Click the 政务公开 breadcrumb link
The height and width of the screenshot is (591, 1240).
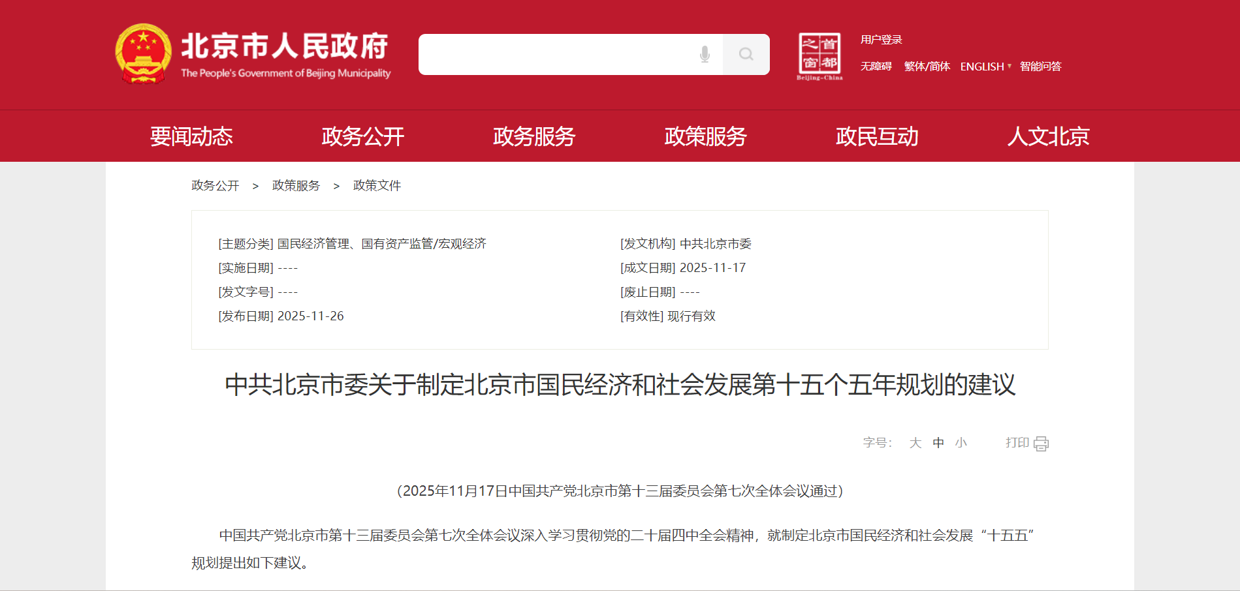(x=214, y=185)
